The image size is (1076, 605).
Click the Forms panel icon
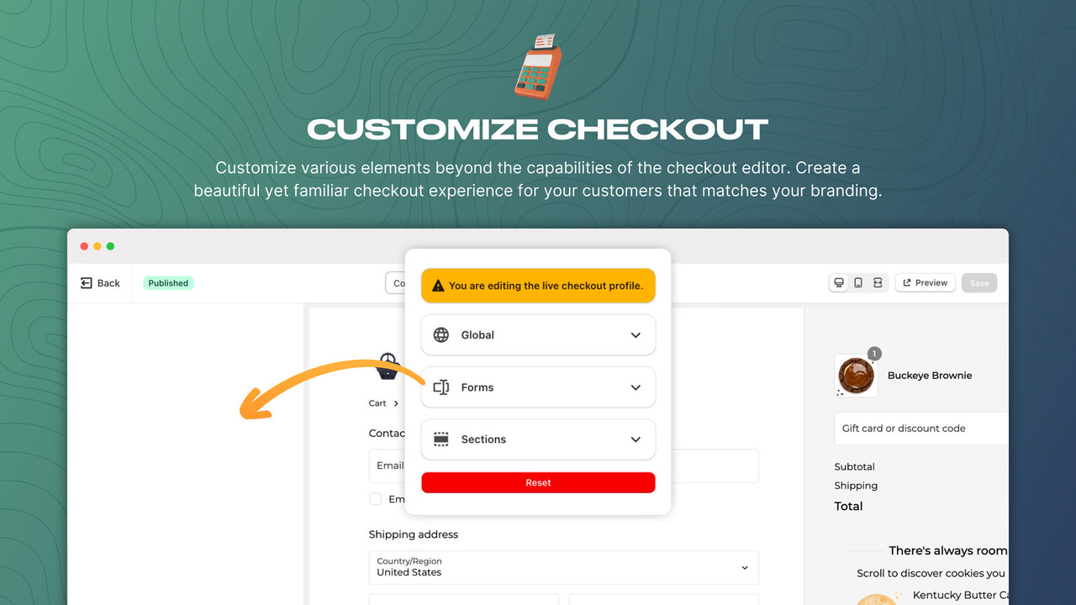(441, 387)
